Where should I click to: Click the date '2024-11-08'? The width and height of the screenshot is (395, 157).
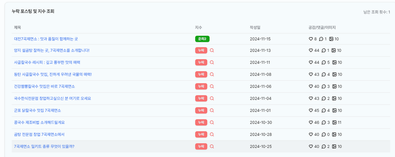pyautogui.click(x=261, y=74)
